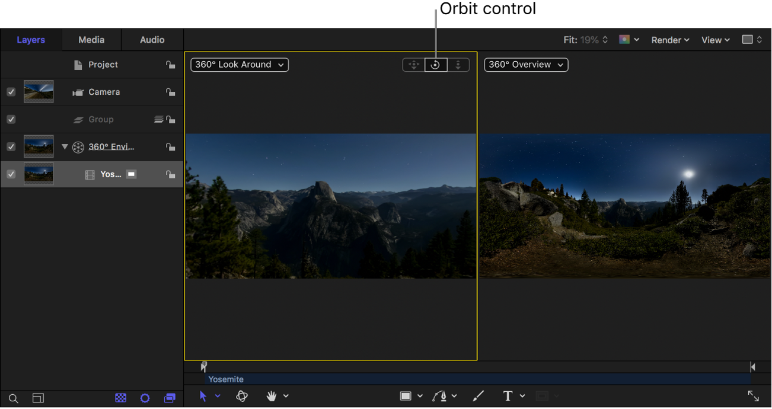Select the arrow Select/Transform tool

203,396
